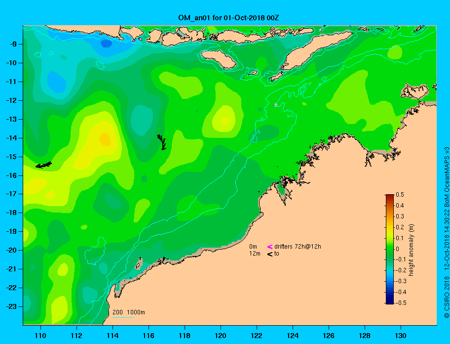Click the latitude axis label -13
This screenshot has width=450, height=344.
point(11,119)
